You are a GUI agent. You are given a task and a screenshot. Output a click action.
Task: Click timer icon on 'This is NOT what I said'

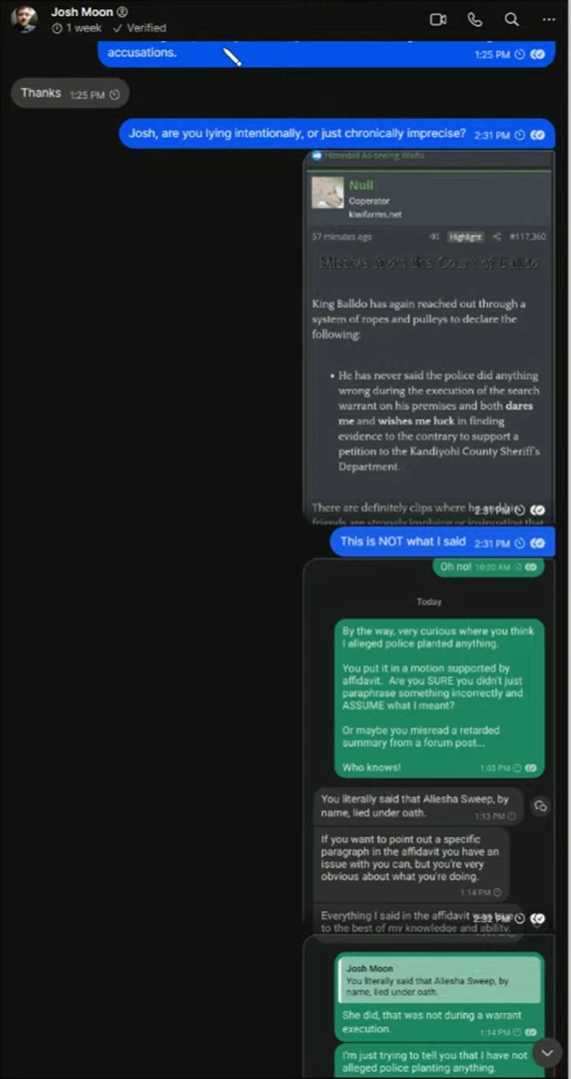(520, 543)
